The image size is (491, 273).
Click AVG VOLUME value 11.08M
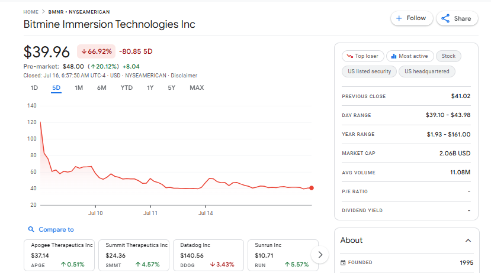coord(460,172)
